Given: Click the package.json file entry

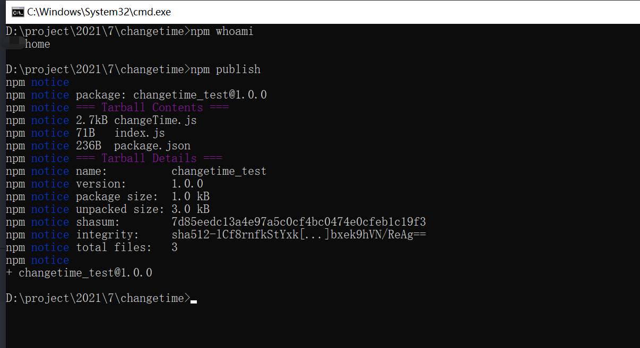Looking at the screenshot, I should pos(152,146).
